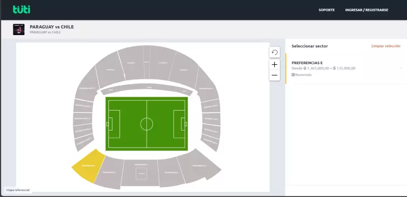Open SOPORTE in the top navigation

pos(326,10)
